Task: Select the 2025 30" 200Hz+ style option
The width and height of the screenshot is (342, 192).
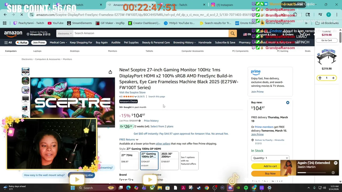Action: point(169,161)
